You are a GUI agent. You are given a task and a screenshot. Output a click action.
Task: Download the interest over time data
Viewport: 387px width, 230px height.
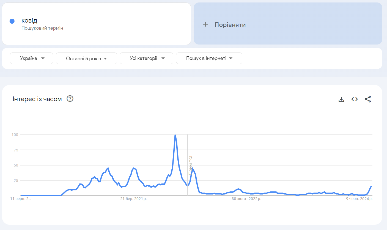pos(341,99)
